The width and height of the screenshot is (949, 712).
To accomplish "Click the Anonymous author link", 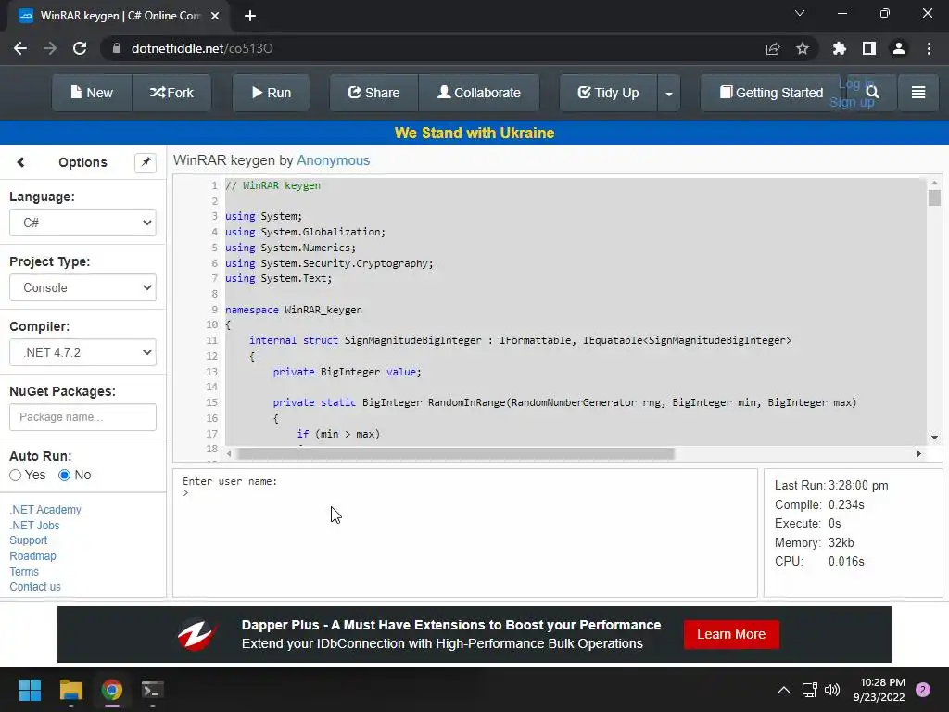I will pos(333,160).
